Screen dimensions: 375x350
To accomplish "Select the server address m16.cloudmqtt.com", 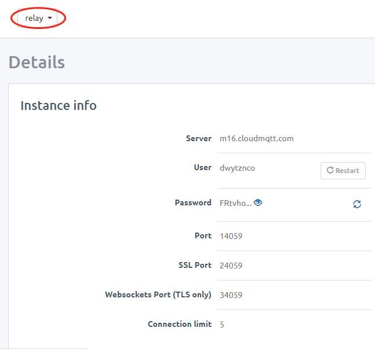I will 256,138.
